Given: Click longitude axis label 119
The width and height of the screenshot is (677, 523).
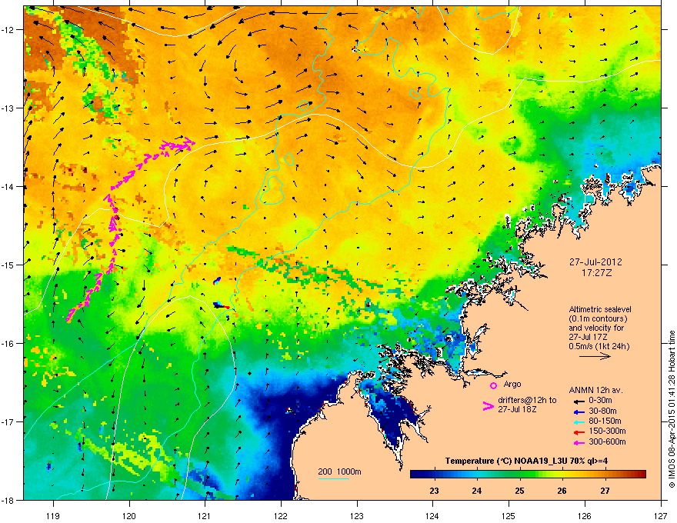Looking at the screenshot, I should coord(53,515).
